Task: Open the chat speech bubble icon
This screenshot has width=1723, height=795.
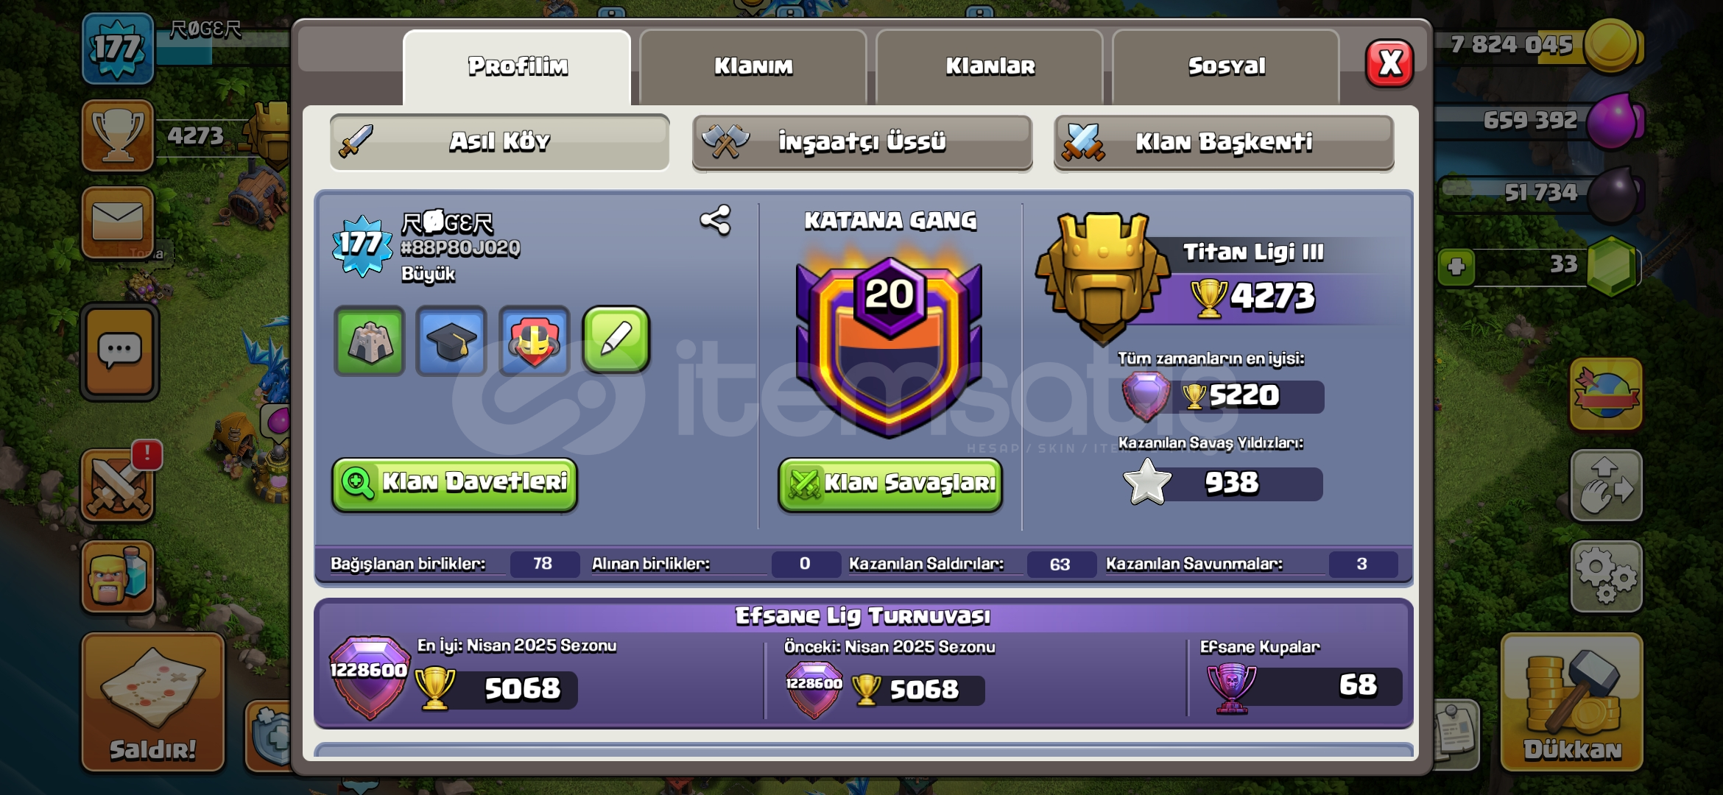Action: (x=119, y=352)
